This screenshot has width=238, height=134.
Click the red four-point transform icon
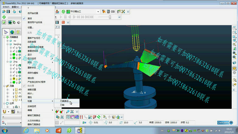[x=81, y=117]
